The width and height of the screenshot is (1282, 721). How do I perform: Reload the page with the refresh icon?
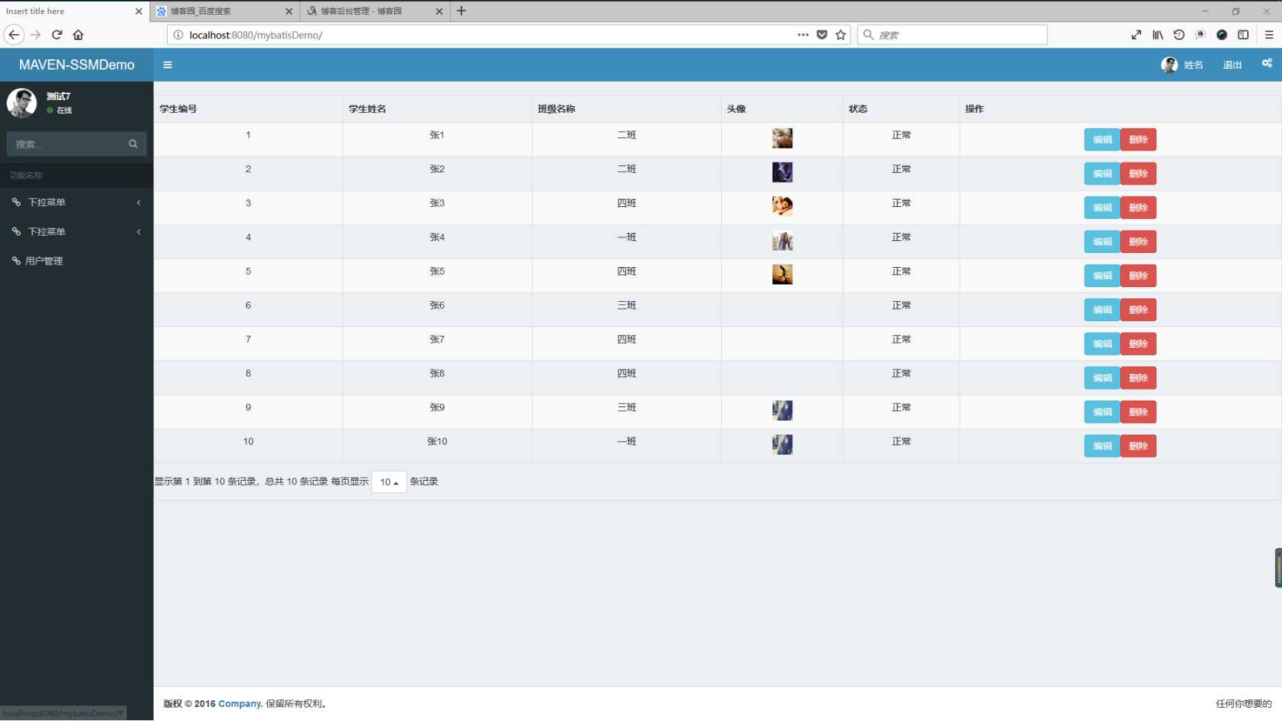click(57, 35)
